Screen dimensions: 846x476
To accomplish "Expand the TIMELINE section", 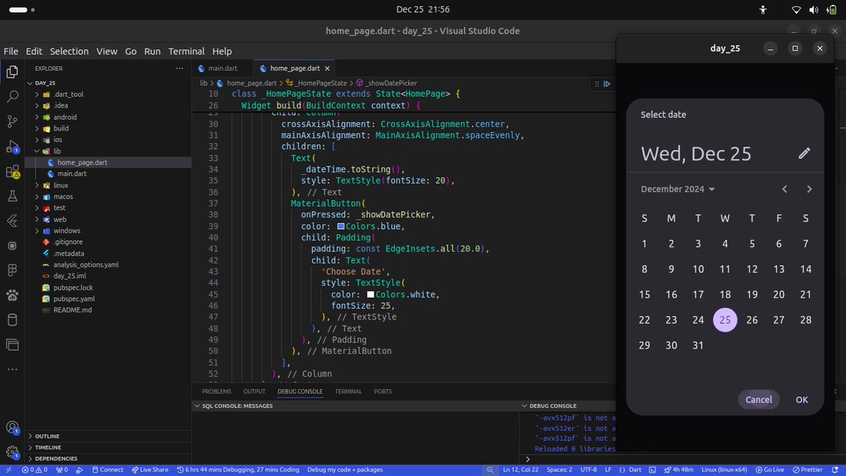I will click(48, 448).
